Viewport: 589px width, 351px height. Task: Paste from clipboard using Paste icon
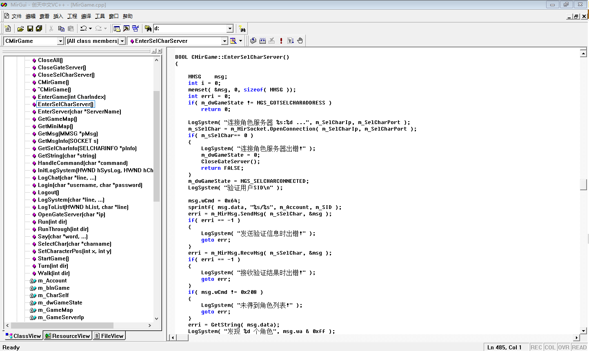[71, 29]
